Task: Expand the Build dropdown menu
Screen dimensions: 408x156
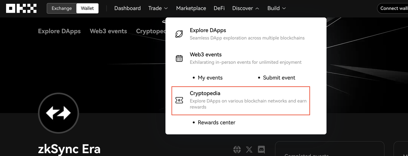Action: (276, 8)
